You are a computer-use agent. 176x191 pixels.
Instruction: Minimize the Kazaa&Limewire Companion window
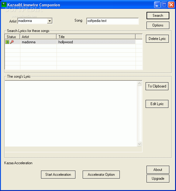tap(157, 5)
